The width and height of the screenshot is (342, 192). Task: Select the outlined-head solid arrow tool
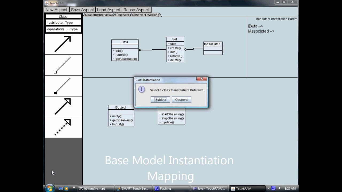63,107
